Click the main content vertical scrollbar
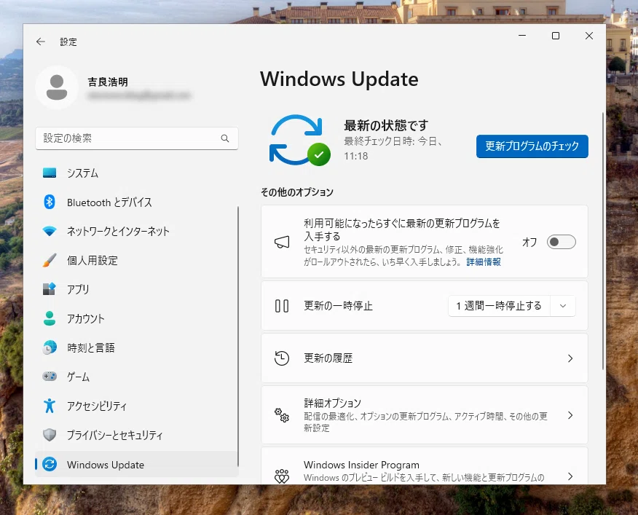The image size is (638, 515). point(602,241)
